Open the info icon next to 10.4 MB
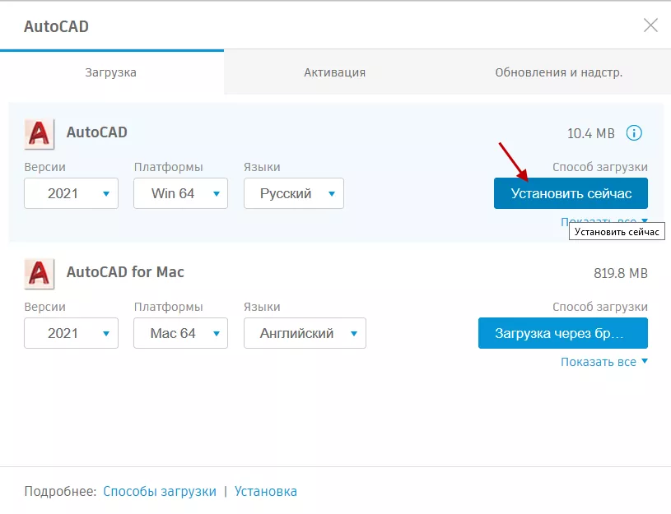Viewport: 671px width, 514px height. pos(634,133)
